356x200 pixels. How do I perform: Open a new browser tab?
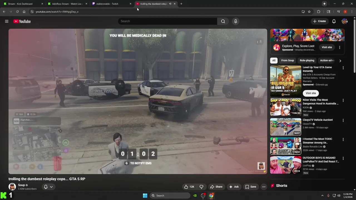(181, 4)
